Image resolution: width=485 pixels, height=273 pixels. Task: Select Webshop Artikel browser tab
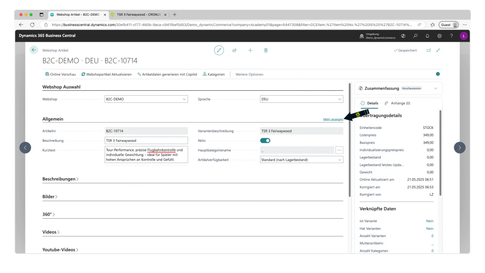tap(78, 14)
